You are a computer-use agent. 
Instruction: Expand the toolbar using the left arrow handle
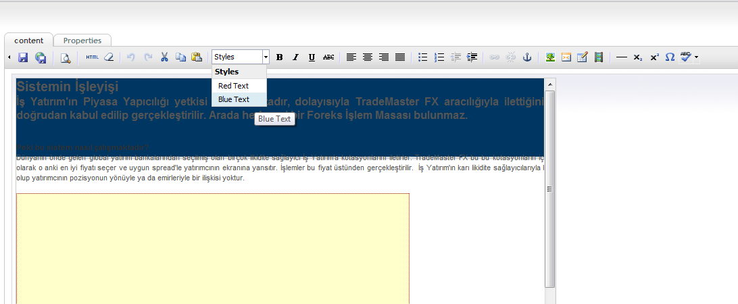pyautogui.click(x=9, y=57)
